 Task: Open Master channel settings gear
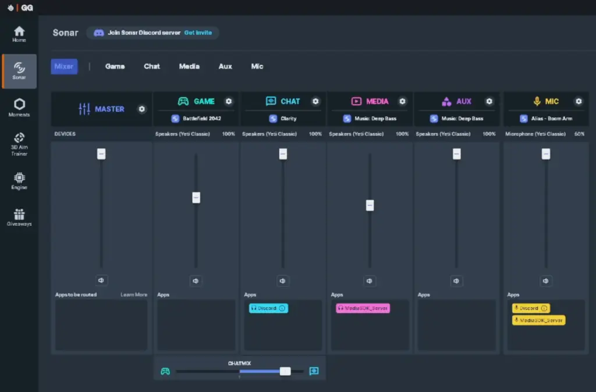(x=142, y=109)
